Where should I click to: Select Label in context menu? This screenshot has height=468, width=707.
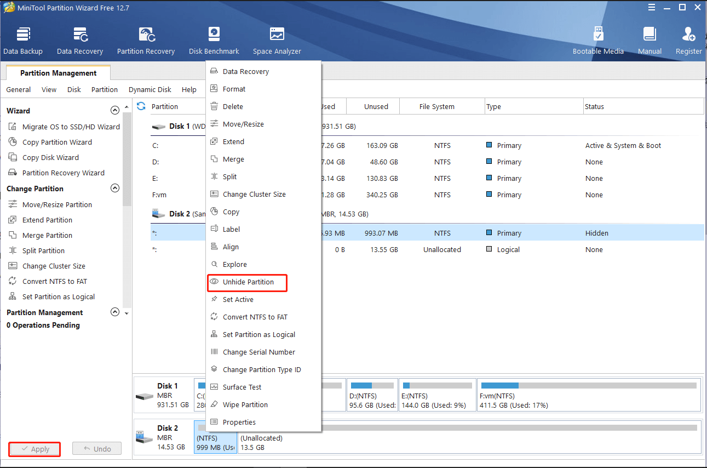263,229
